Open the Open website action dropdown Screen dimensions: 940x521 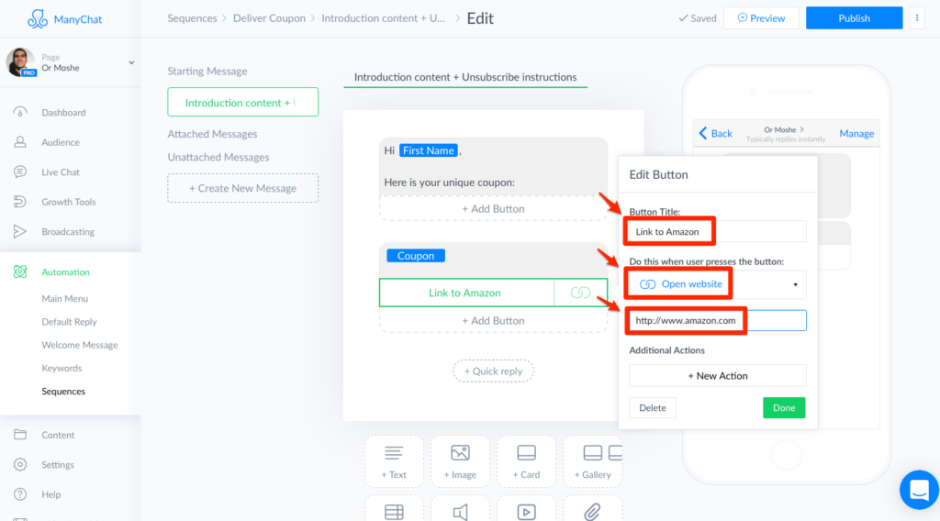pos(718,284)
